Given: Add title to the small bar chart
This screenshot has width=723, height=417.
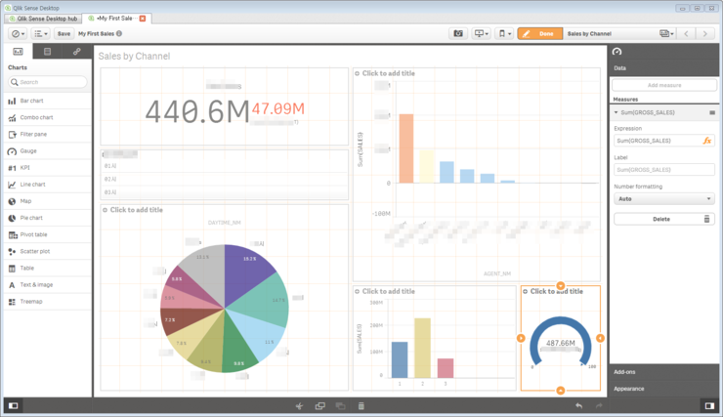Looking at the screenshot, I should pos(388,291).
